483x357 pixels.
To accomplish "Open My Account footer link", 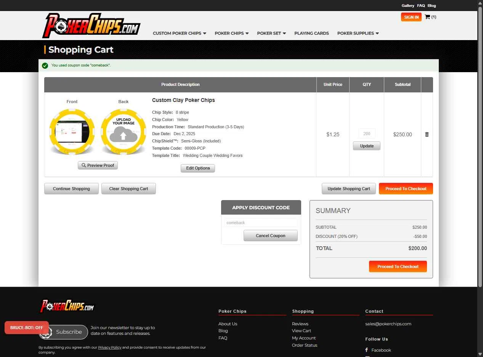I will tap(304, 338).
